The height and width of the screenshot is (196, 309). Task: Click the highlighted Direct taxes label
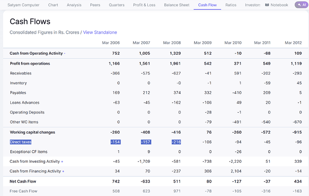[21, 142]
